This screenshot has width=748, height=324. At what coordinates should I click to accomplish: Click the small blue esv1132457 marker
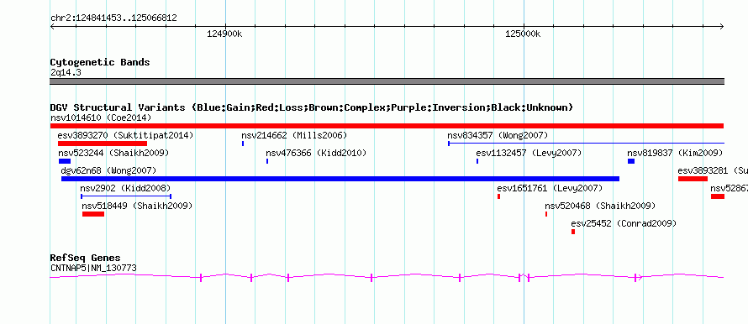tap(477, 161)
